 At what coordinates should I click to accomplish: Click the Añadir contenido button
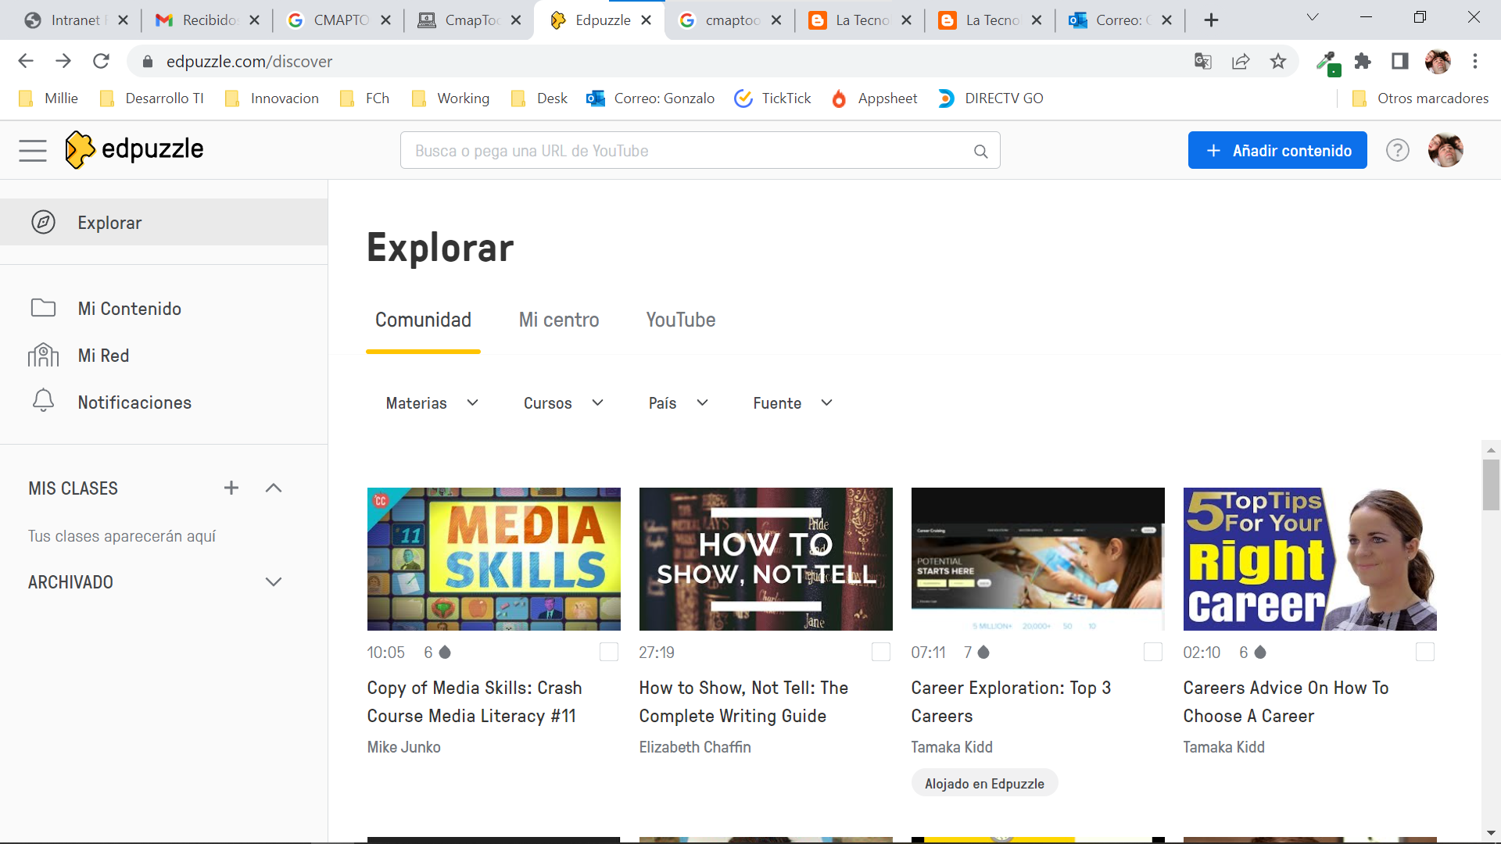pos(1277,150)
